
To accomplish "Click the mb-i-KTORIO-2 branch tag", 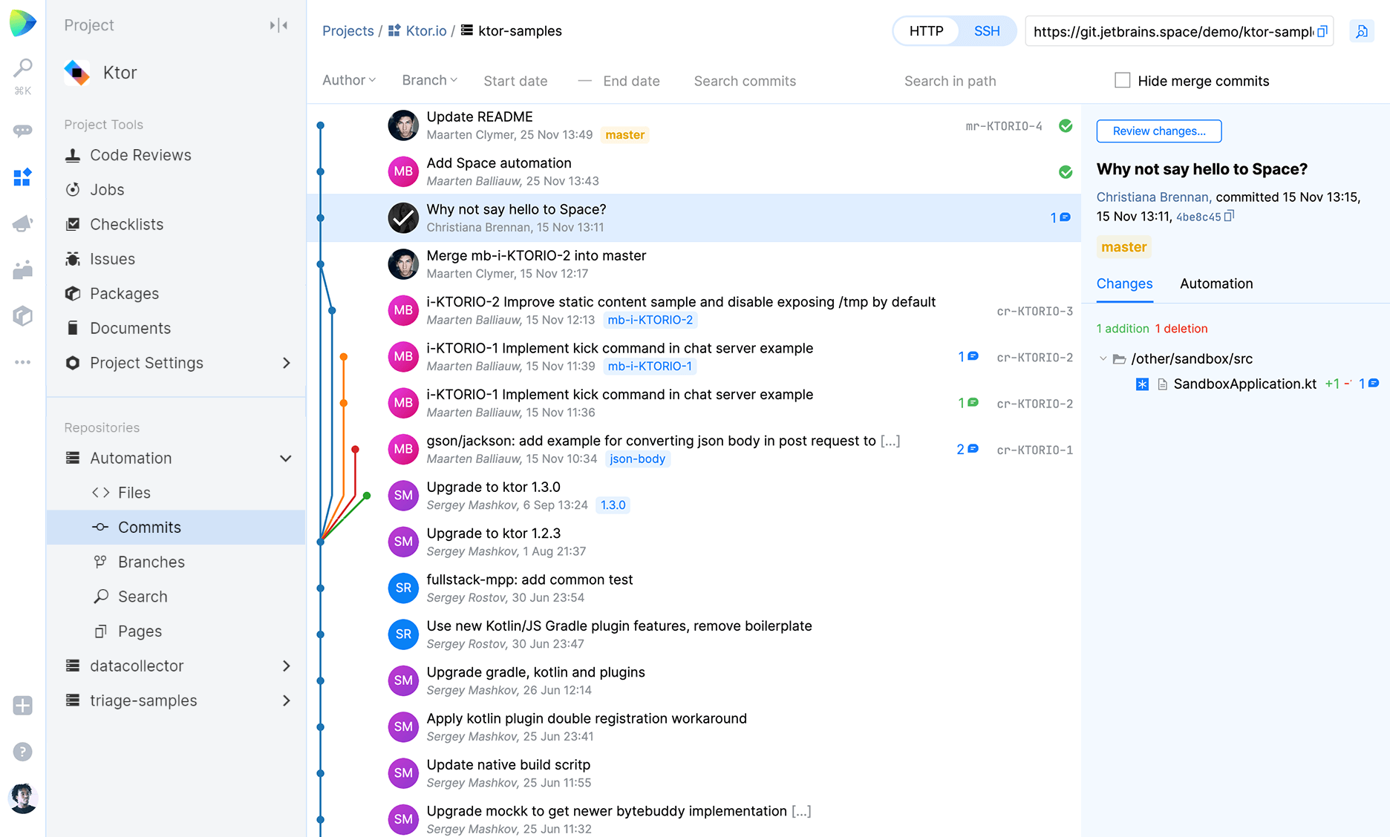I will (x=650, y=320).
